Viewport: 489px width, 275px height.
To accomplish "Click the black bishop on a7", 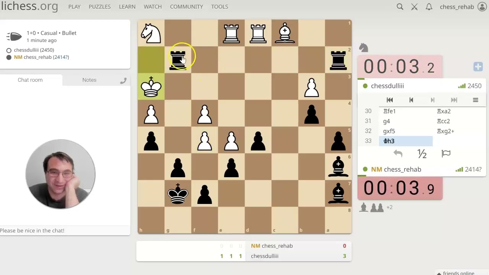I will 338,193.
